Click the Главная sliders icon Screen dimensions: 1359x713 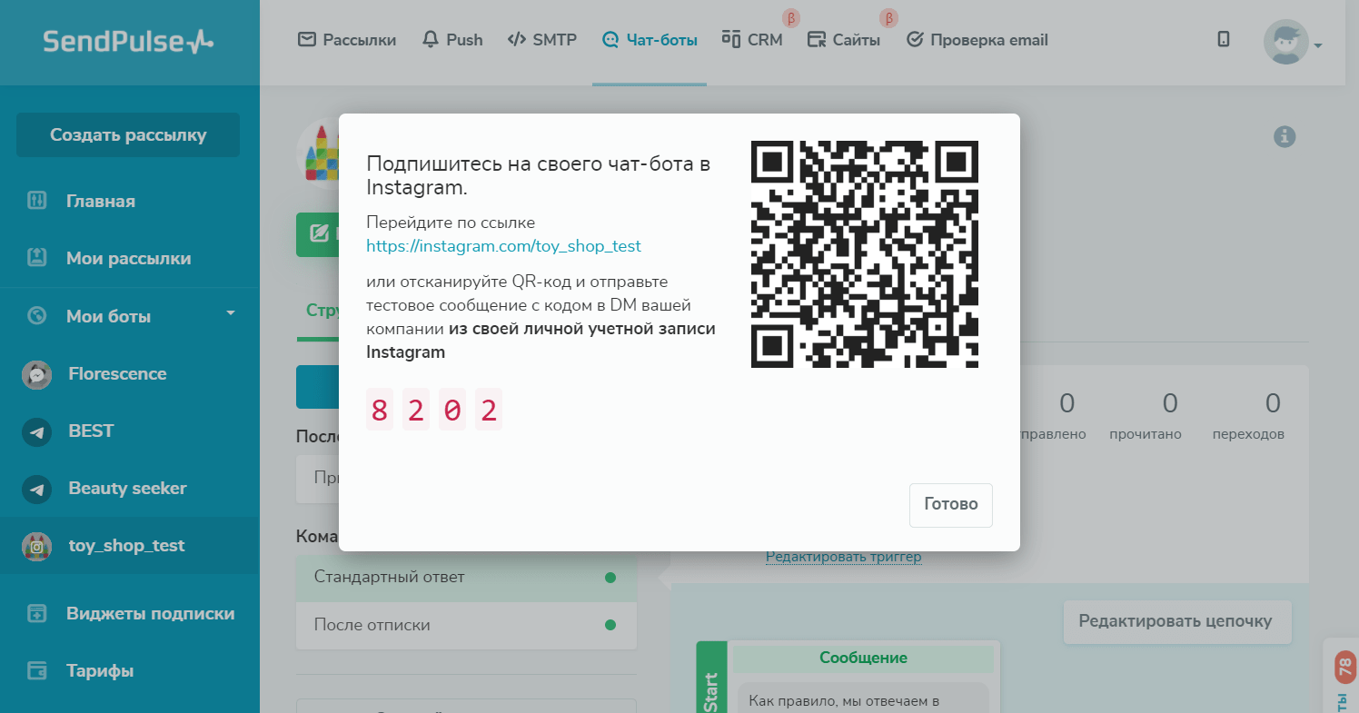tap(36, 201)
